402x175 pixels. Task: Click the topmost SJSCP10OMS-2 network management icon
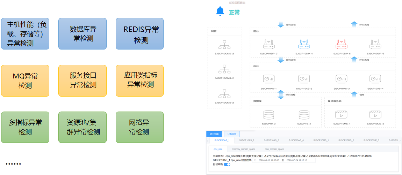pyautogui.click(x=224, y=44)
